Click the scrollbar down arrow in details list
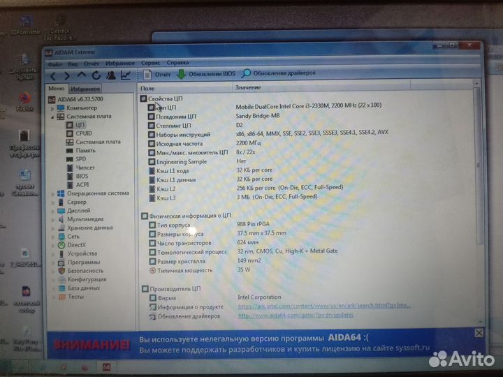The height and width of the screenshot is (377, 503). click(x=480, y=321)
